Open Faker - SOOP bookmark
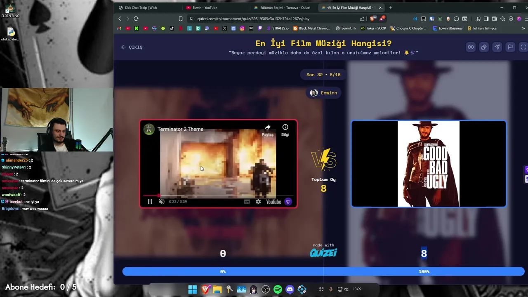The image size is (528, 297). [373, 28]
